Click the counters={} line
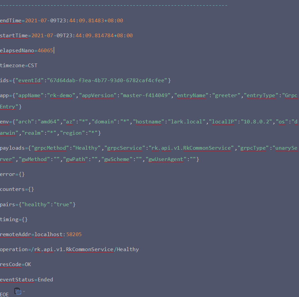 pyautogui.click(x=17, y=189)
